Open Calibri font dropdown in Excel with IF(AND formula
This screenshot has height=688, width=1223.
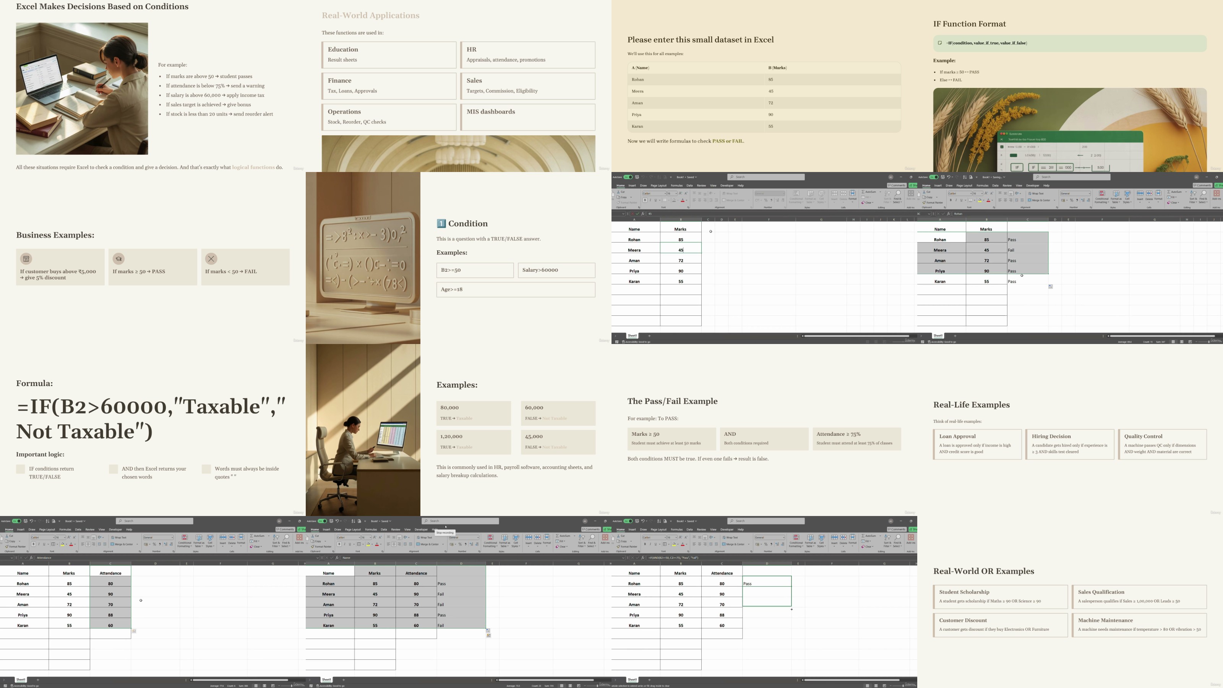(665, 537)
